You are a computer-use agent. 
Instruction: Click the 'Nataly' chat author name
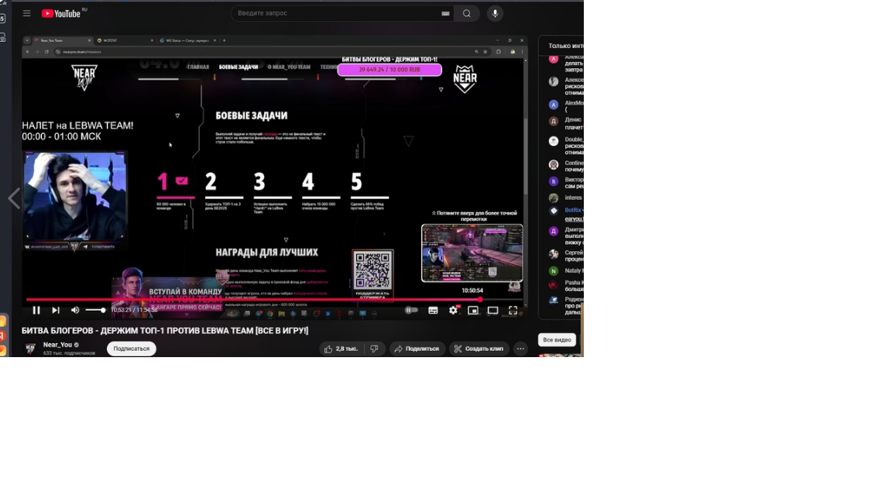[x=572, y=271]
